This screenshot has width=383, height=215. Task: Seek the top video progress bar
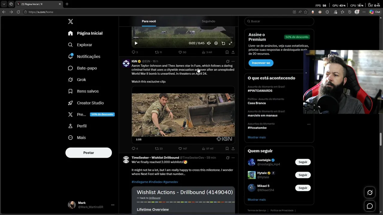point(183,37)
